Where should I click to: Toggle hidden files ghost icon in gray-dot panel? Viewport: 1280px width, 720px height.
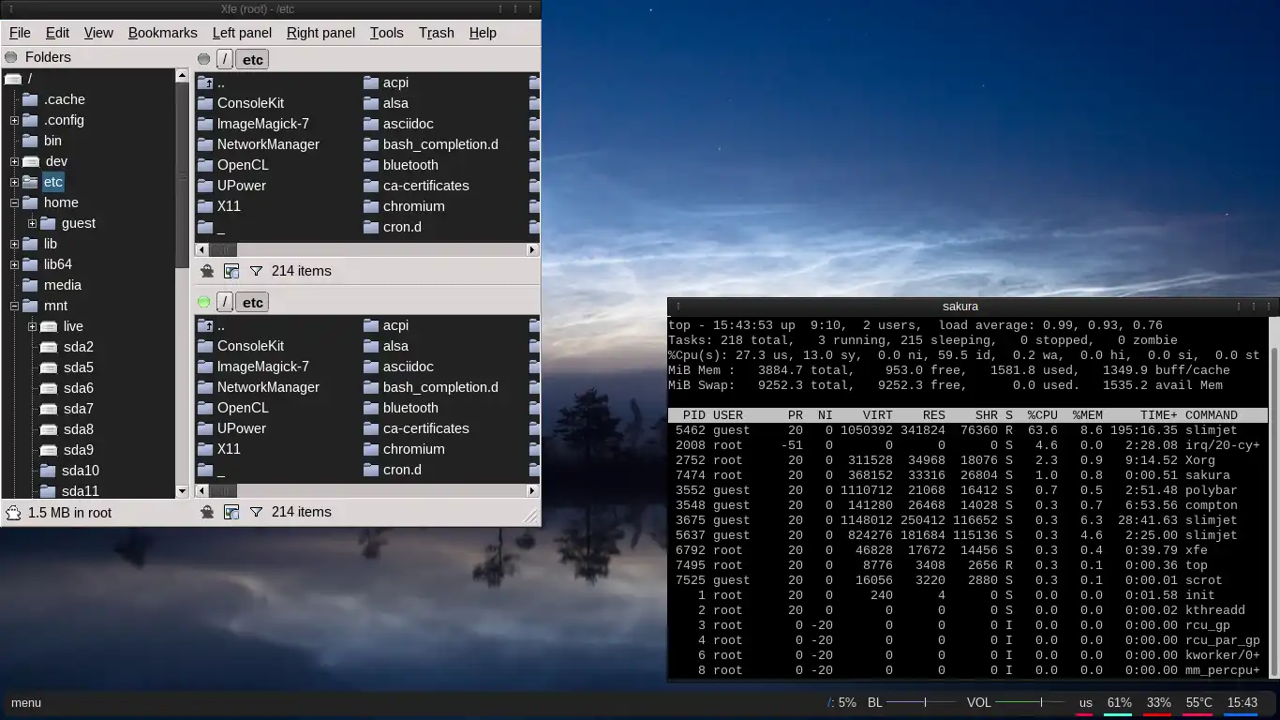point(207,271)
